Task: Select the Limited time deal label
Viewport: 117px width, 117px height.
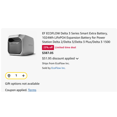Action: click(66, 47)
